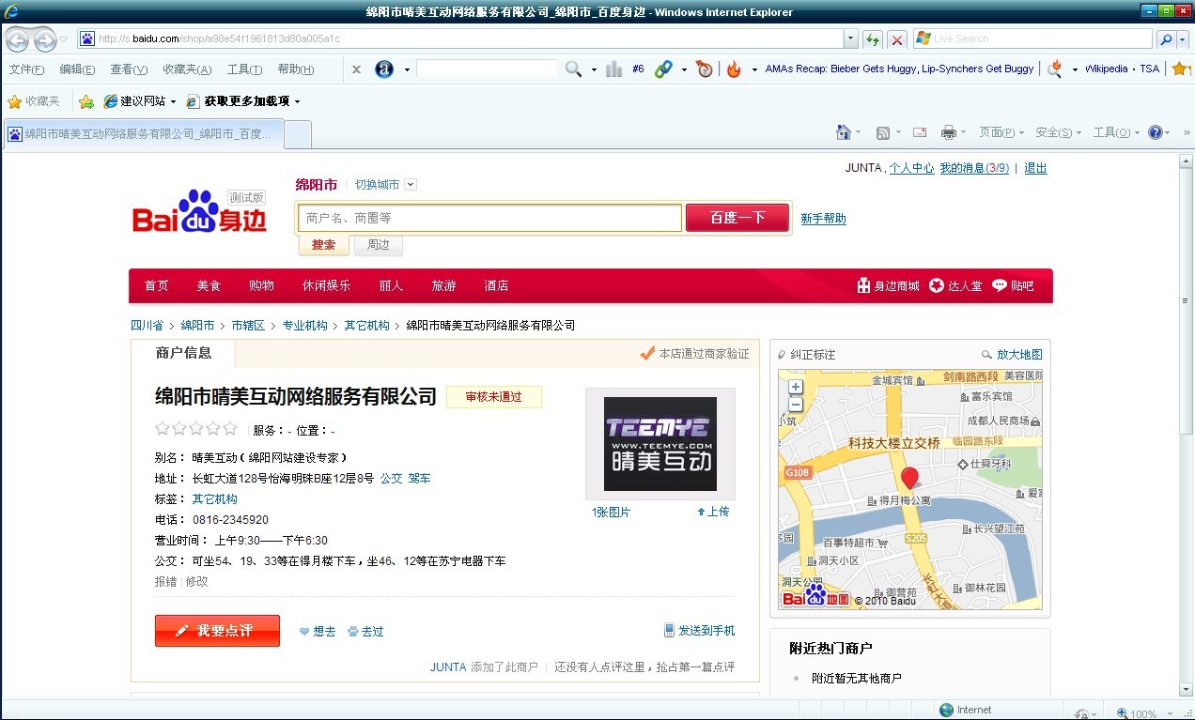Viewport: 1195px width, 720px height.
Task: Open the 编辑(E) menu
Action: coord(77,69)
